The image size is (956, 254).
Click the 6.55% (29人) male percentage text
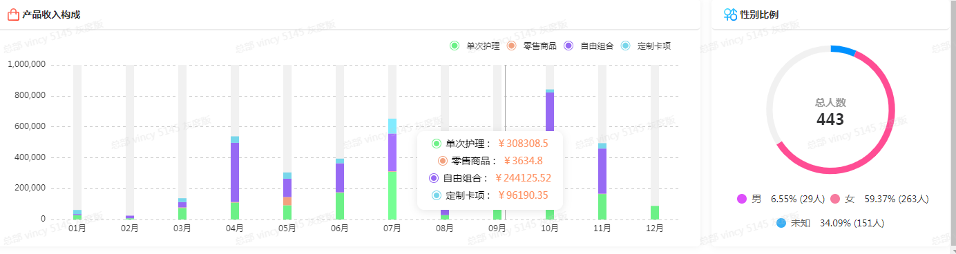click(798, 199)
